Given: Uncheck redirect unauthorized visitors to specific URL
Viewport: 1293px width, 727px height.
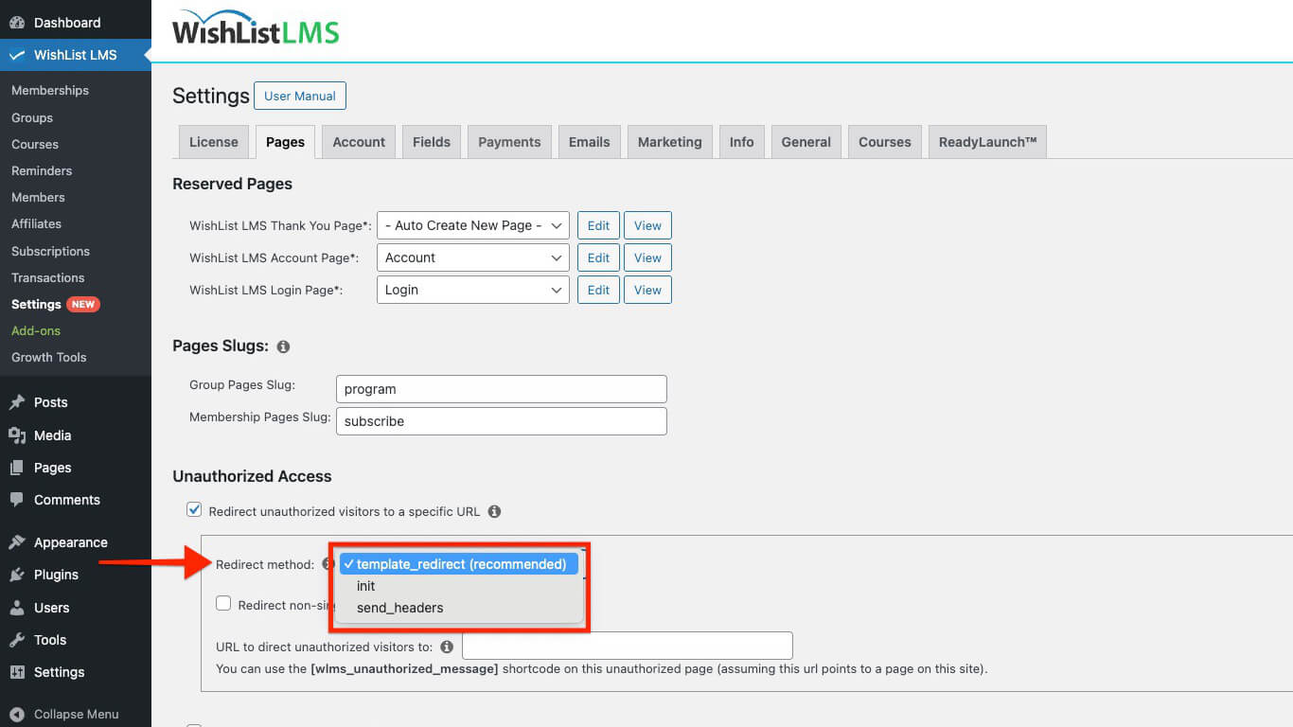Looking at the screenshot, I should coord(193,509).
